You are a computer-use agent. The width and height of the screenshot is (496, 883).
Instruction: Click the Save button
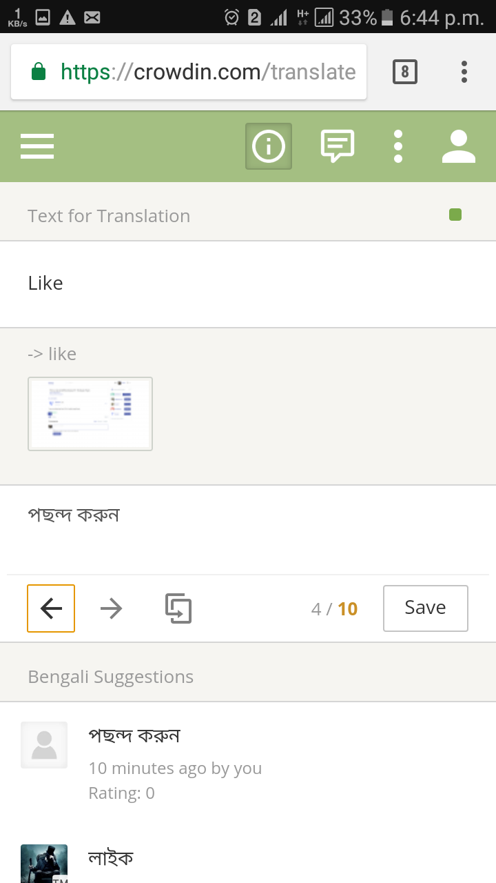[426, 608]
